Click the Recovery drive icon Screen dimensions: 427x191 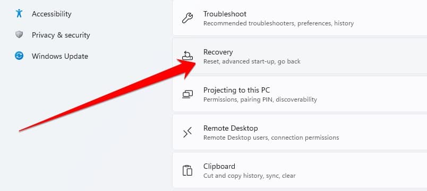coord(187,56)
